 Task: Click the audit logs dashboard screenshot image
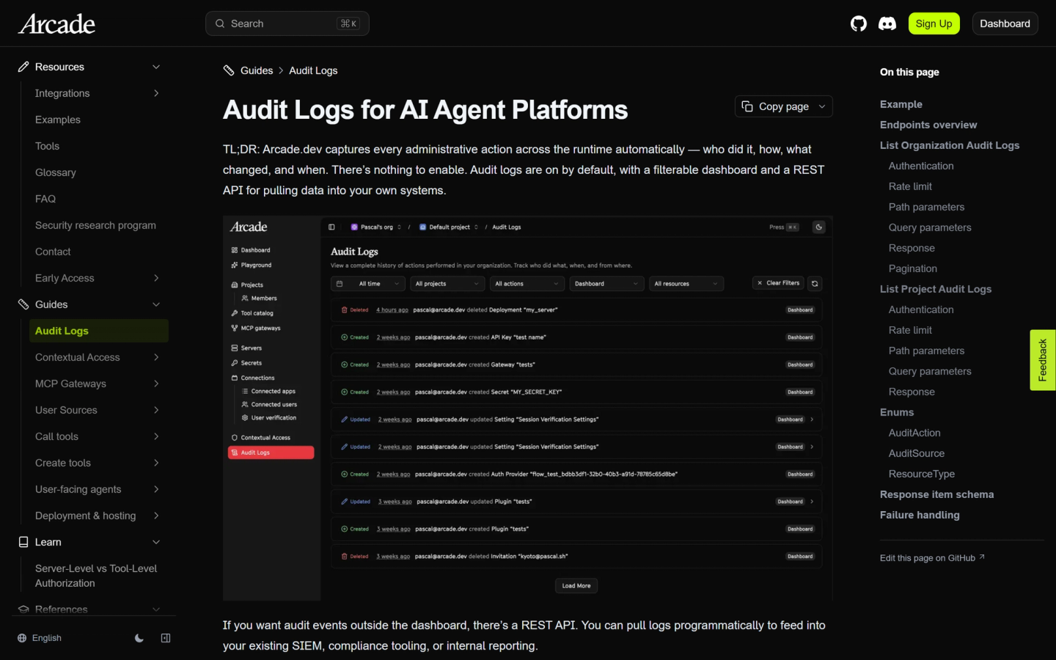click(528, 408)
